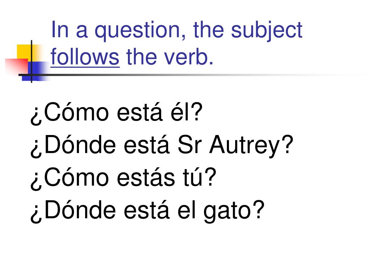Image resolution: width=371 pixels, height=278 pixels.
Task: Click the word "subject" in the title
Action: click(x=267, y=31)
